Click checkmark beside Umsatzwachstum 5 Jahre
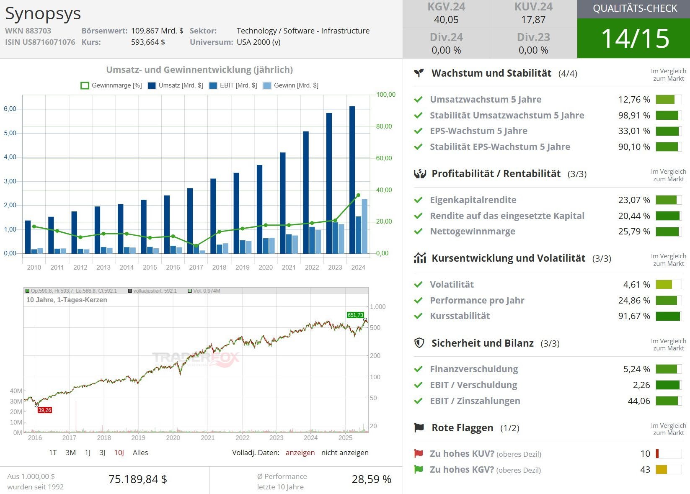Screen dimensions: 690x494 click(x=418, y=100)
